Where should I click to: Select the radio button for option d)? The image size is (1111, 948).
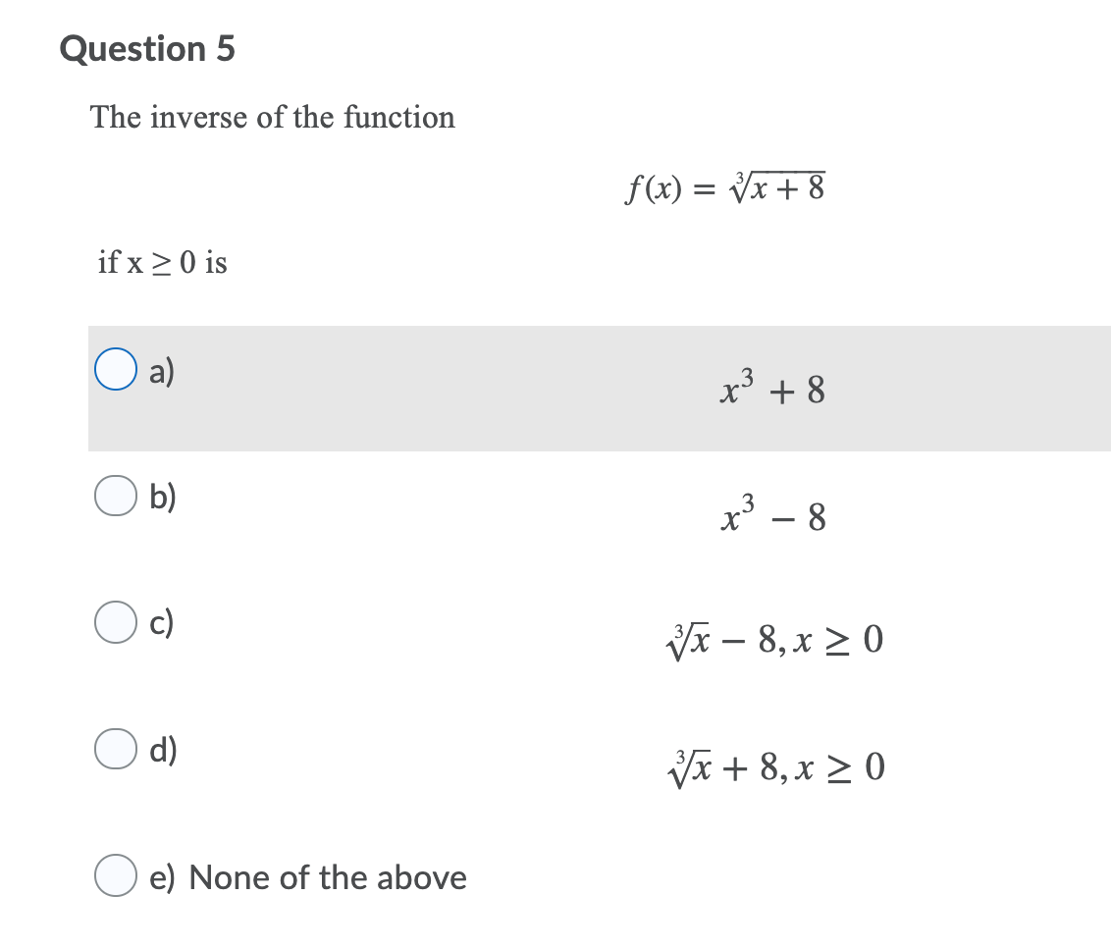[x=116, y=749]
